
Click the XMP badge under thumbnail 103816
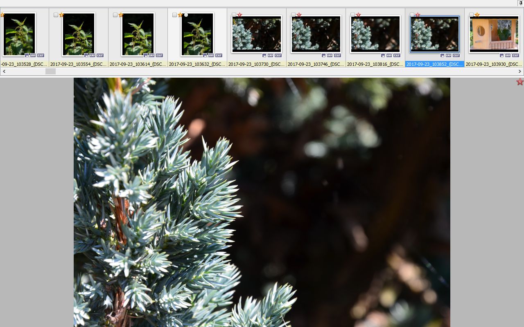tap(389, 56)
